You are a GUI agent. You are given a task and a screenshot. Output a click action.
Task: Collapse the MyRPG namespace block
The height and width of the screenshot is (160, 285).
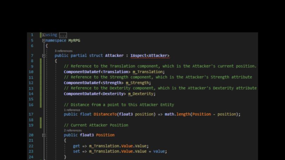point(44,40)
